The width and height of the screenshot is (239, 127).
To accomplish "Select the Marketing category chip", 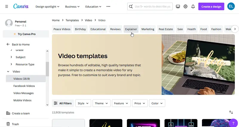I will point(148,29).
